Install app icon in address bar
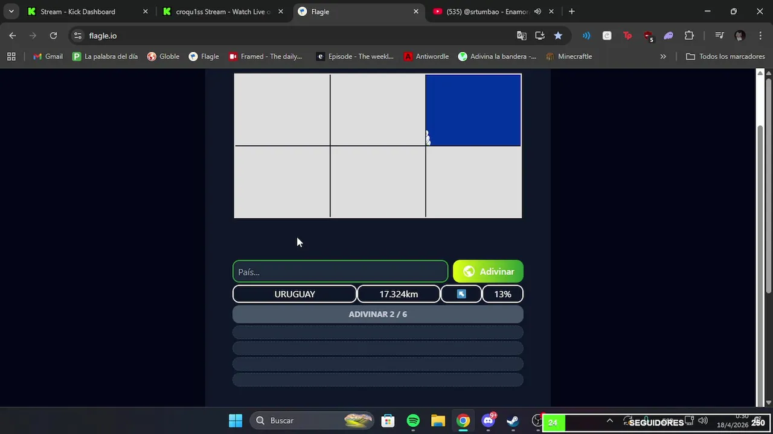Image resolution: width=773 pixels, height=434 pixels. [540, 36]
